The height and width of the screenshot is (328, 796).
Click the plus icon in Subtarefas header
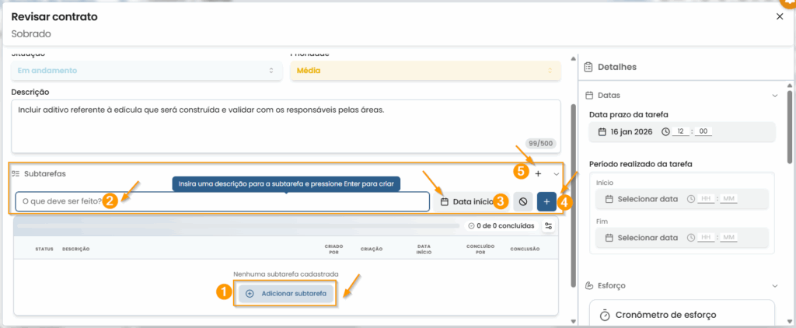point(538,174)
